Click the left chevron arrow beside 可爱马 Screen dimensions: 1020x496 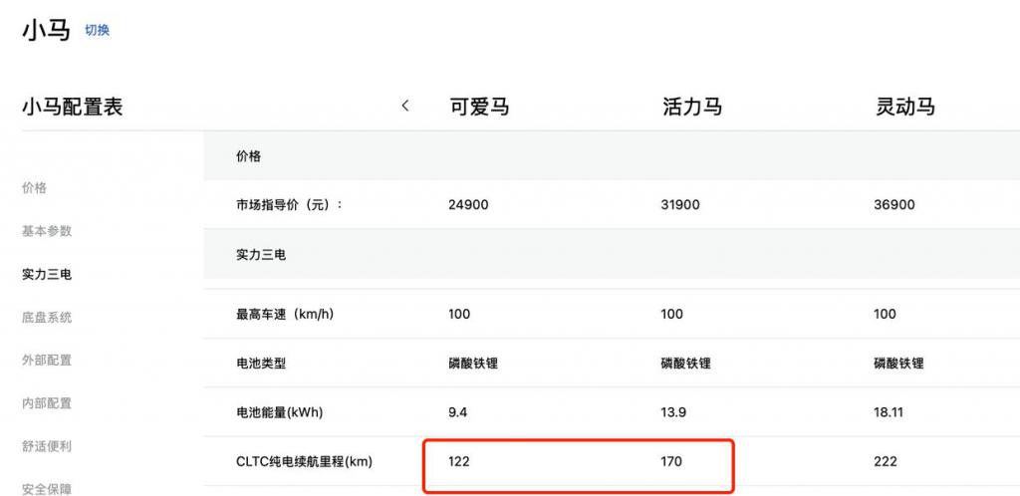[x=405, y=106]
